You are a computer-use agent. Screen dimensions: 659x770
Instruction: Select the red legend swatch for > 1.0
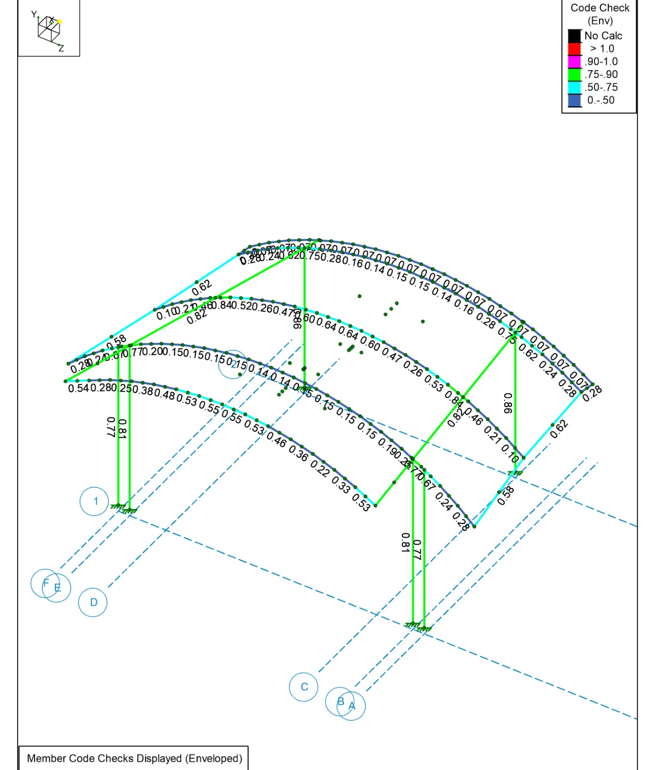click(574, 49)
